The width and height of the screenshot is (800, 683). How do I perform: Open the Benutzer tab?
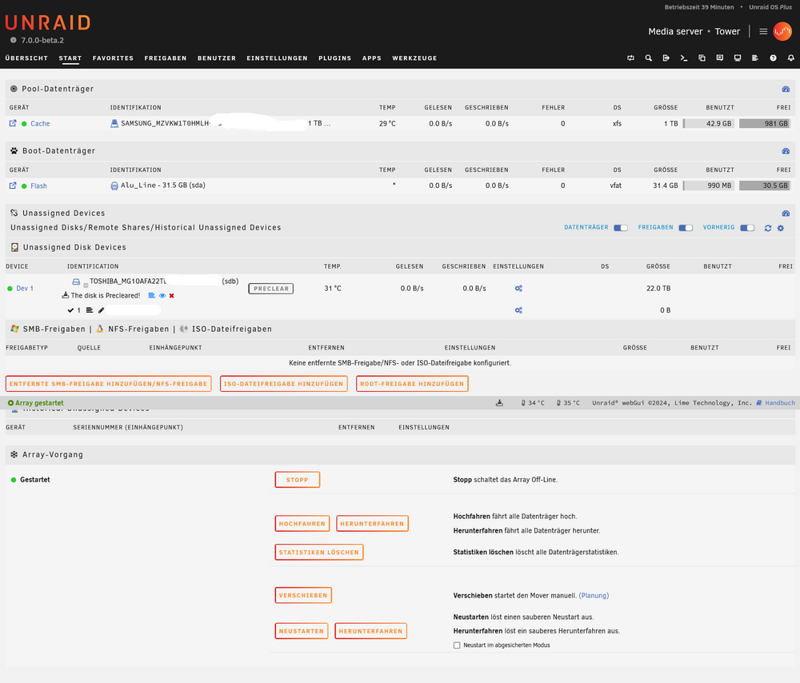[x=217, y=58]
